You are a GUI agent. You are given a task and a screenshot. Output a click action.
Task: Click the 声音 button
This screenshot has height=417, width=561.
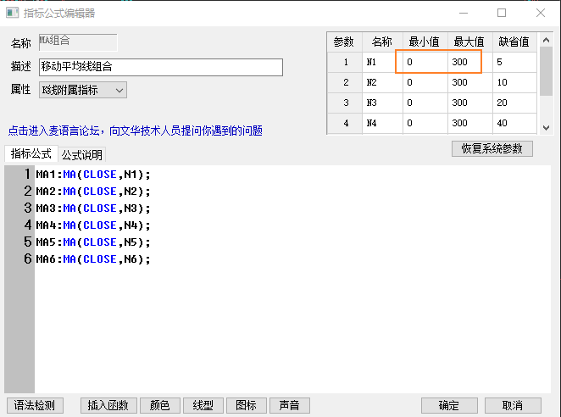point(290,405)
